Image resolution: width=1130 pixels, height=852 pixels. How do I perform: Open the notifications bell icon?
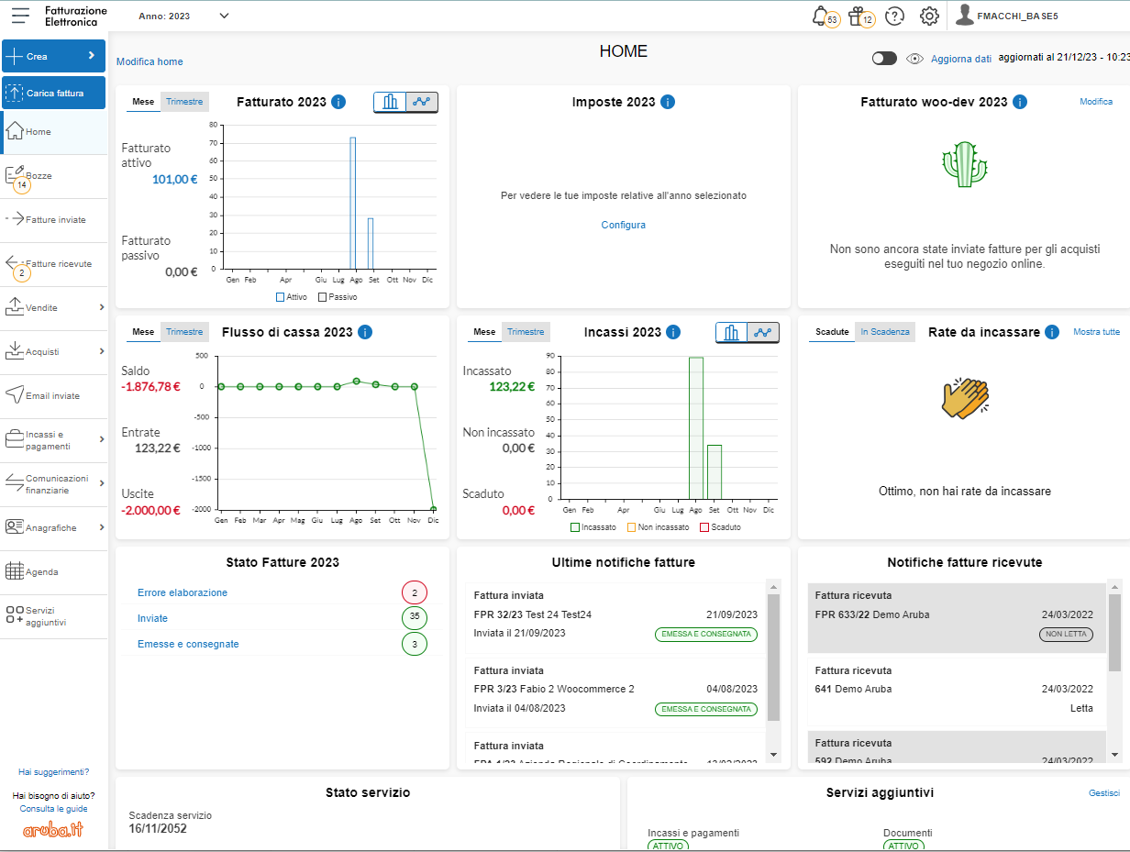(821, 16)
